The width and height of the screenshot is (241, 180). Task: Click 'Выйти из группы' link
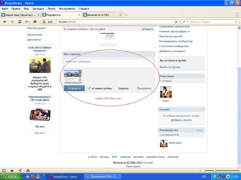170,67
